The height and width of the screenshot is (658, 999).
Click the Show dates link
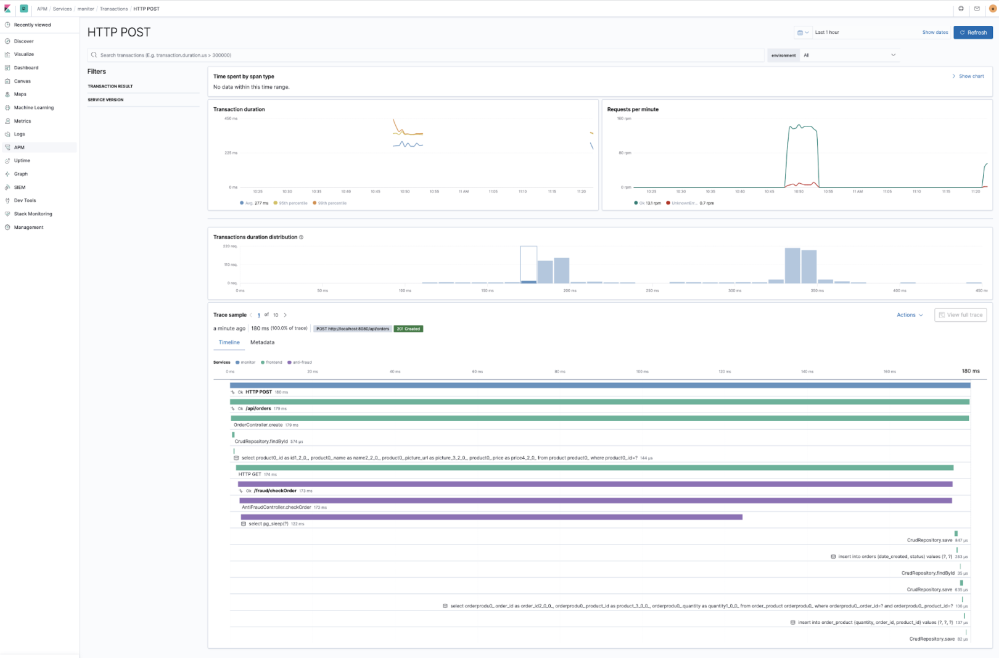[x=935, y=32]
